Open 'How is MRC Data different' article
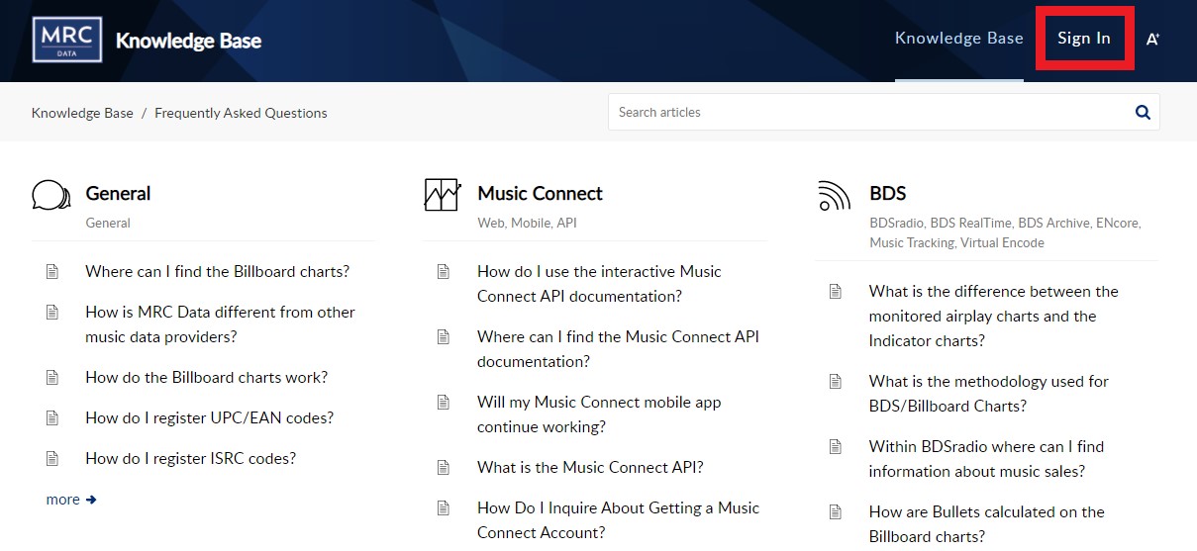Image resolution: width=1197 pixels, height=551 pixels. tap(220, 324)
